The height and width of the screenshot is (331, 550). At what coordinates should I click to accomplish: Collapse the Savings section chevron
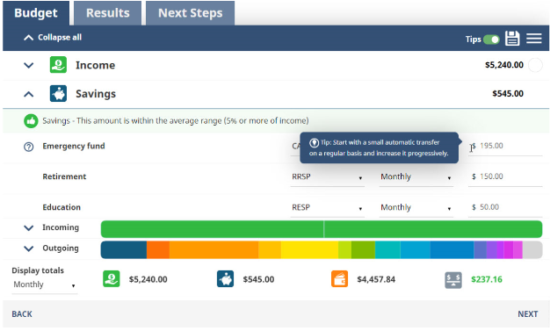[x=28, y=94]
